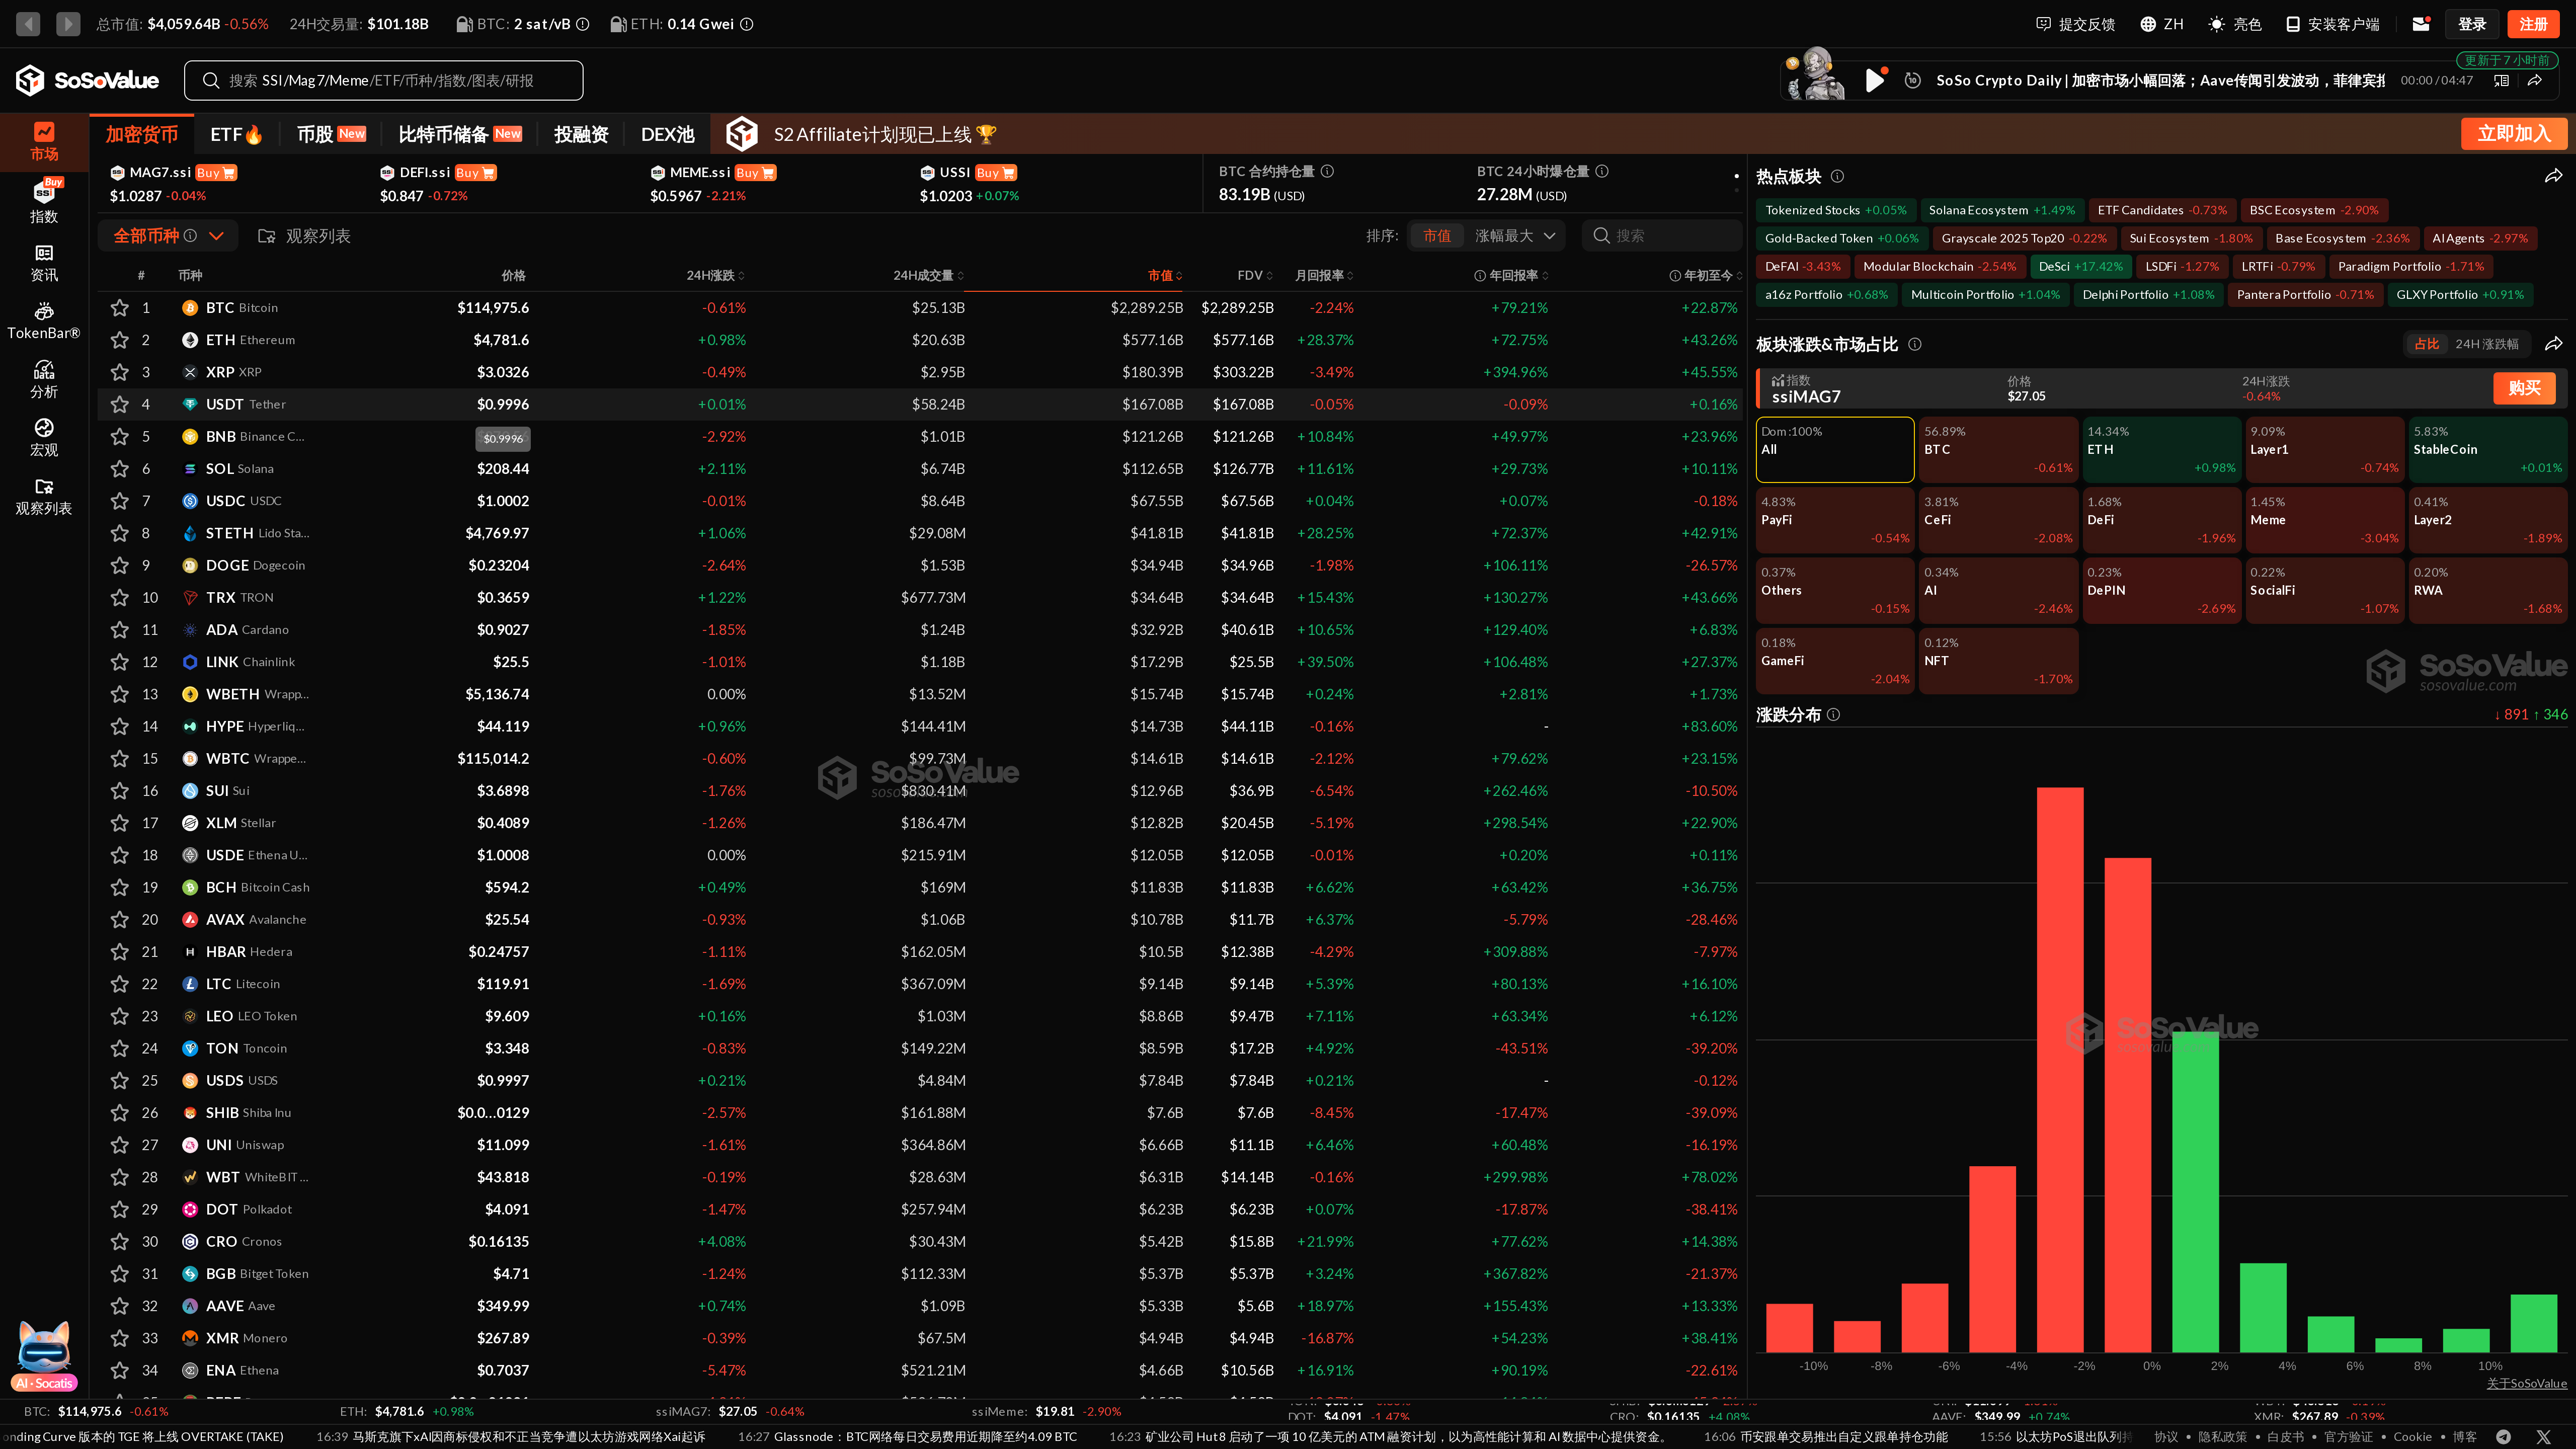Click the SoSoValue logo
Screen dimensions: 2576x1449
[87, 80]
